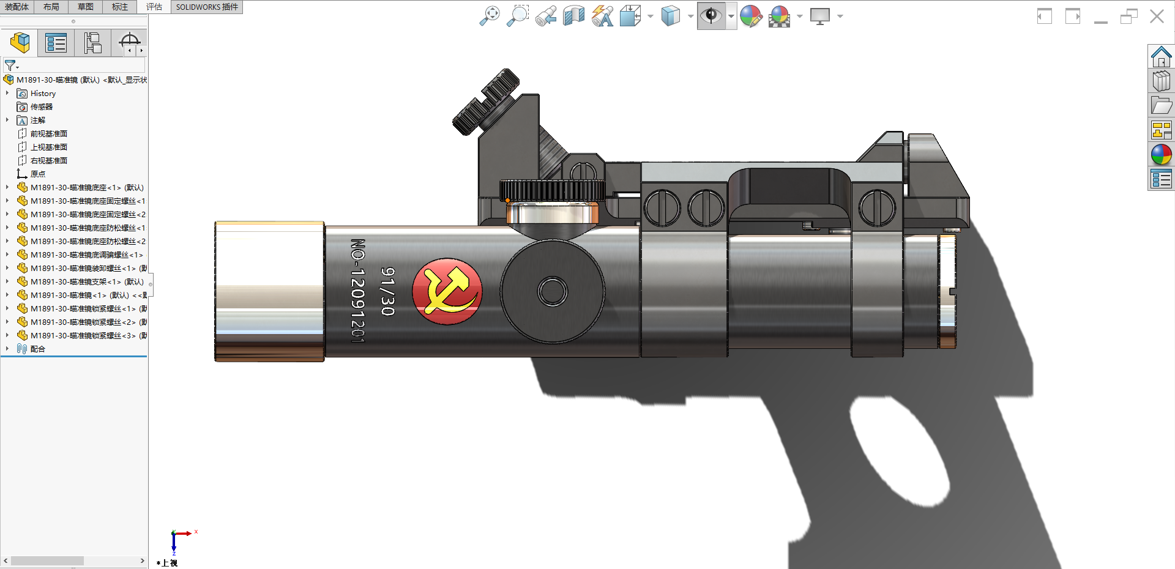The image size is (1175, 569).
Task: Expand the 配合 mates folder
Action: 7,349
